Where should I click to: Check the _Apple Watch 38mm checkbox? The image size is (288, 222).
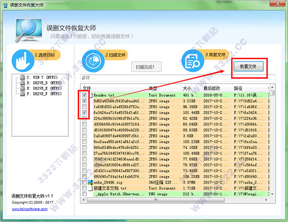[x=84, y=194]
